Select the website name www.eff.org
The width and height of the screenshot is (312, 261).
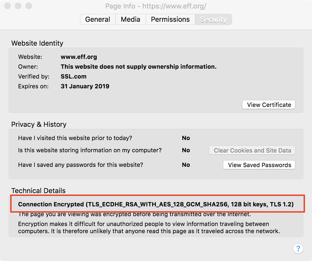coord(79,57)
